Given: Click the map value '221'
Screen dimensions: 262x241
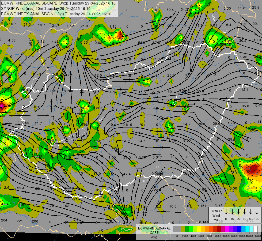Looking at the screenshot, I should click(20, 221).
